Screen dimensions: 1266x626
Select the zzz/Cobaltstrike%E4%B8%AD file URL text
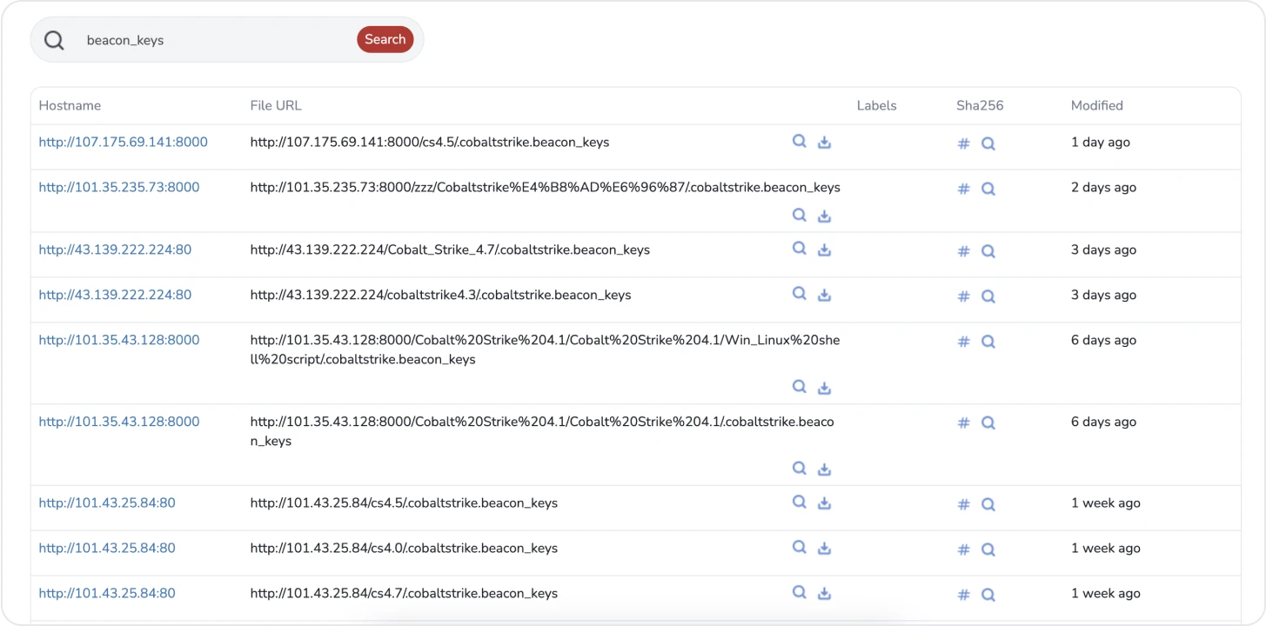point(546,187)
